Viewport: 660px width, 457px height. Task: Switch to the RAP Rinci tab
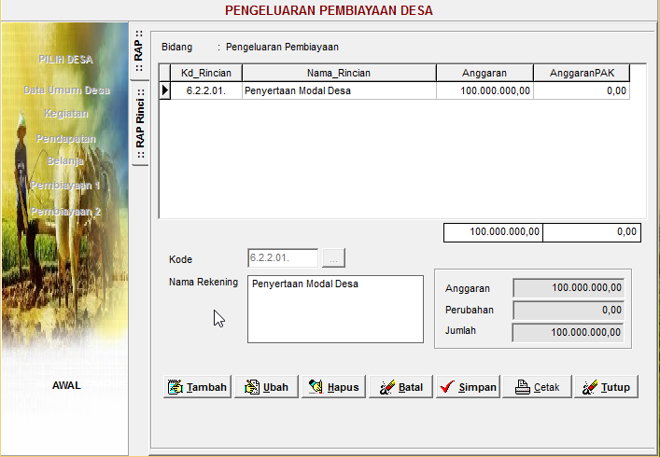[140, 125]
